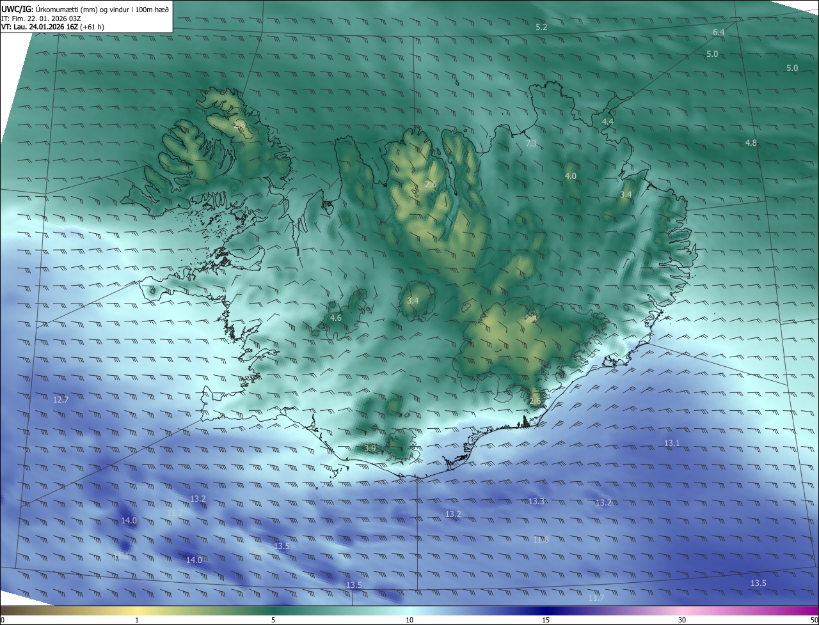This screenshot has height=625, width=819.
Task: Click the 6.4 value label on map
Action: click(719, 32)
